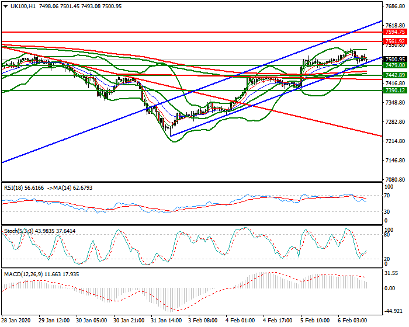Image resolution: width=409 pixels, height=327 pixels.
Task: Click the MACD zero level 0.00
Action: [390, 288]
